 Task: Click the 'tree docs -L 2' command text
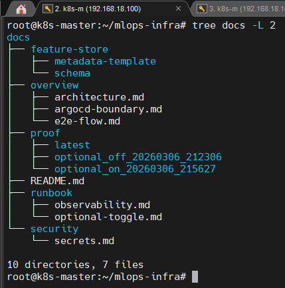tap(234, 25)
